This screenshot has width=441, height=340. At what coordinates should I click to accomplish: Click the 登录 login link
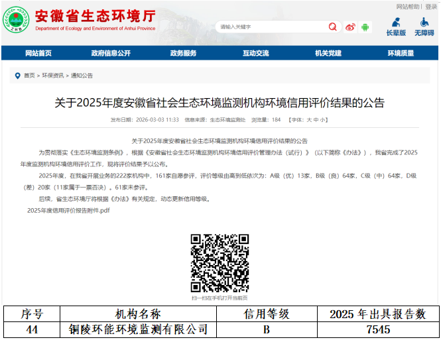click(431, 6)
